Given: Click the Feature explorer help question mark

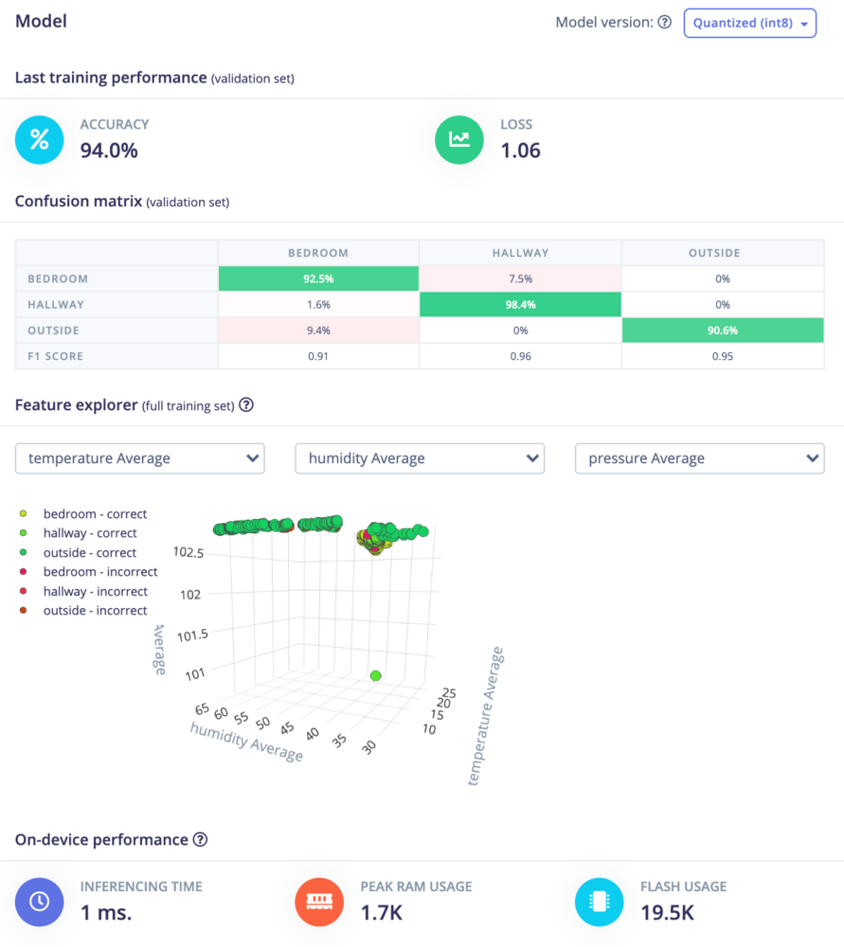Looking at the screenshot, I should [x=246, y=404].
